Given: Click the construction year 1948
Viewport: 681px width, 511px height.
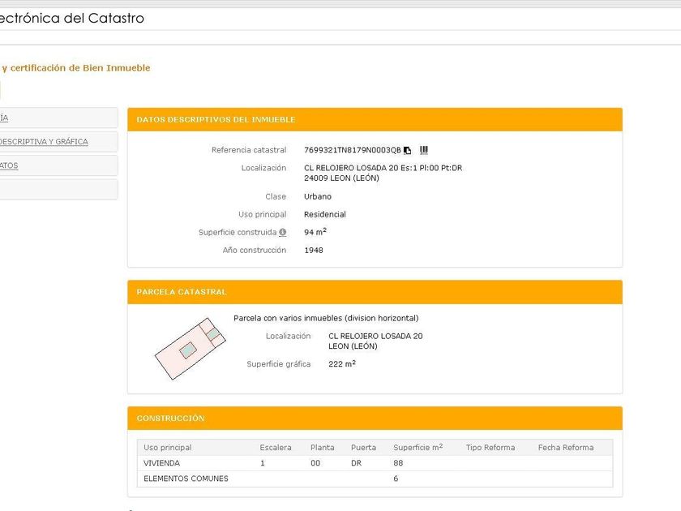Looking at the screenshot, I should point(314,251).
